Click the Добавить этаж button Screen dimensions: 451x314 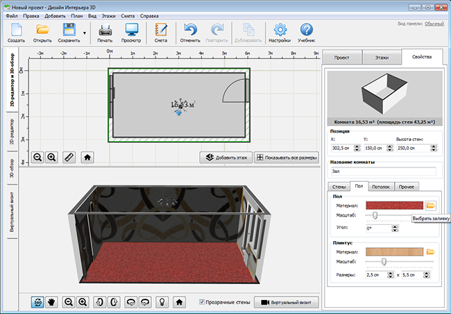pyautogui.click(x=226, y=157)
